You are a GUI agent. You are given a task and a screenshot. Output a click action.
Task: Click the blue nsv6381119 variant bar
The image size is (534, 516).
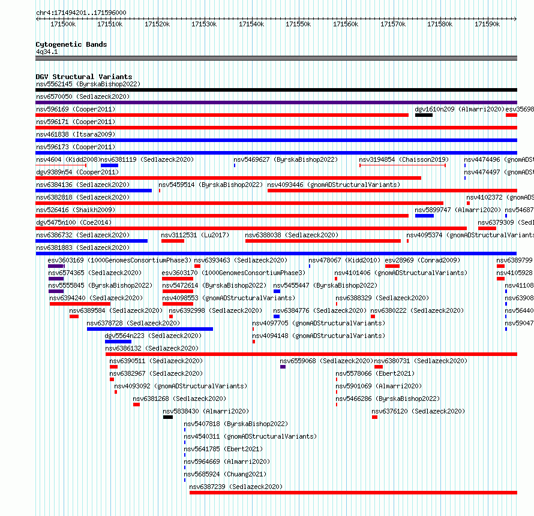click(109, 165)
